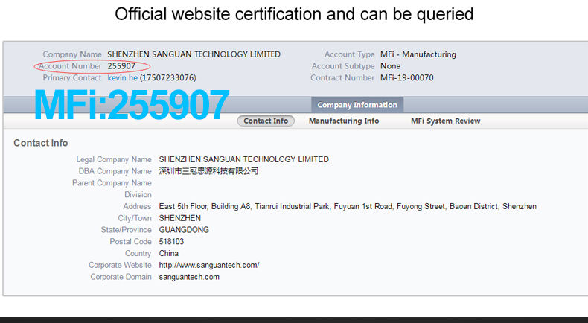The width and height of the screenshot is (588, 323).
Task: Click the Legal Company Name value
Action: [243, 159]
